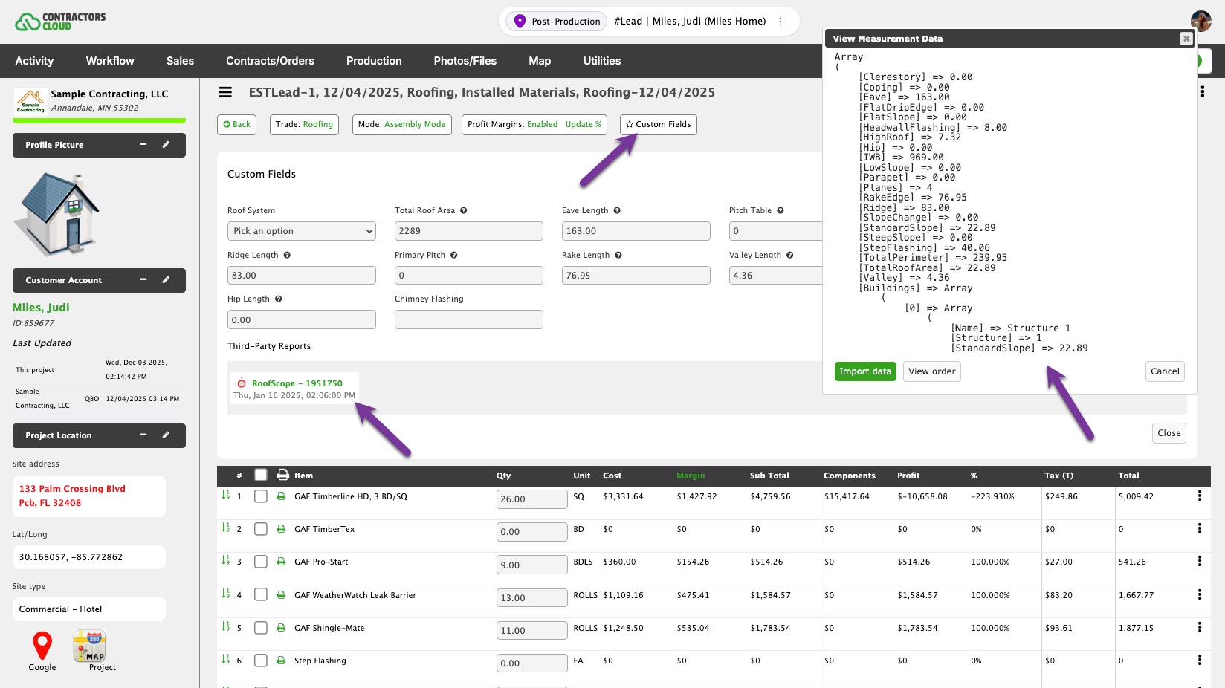Click help icon next to Rake Length

618,255
